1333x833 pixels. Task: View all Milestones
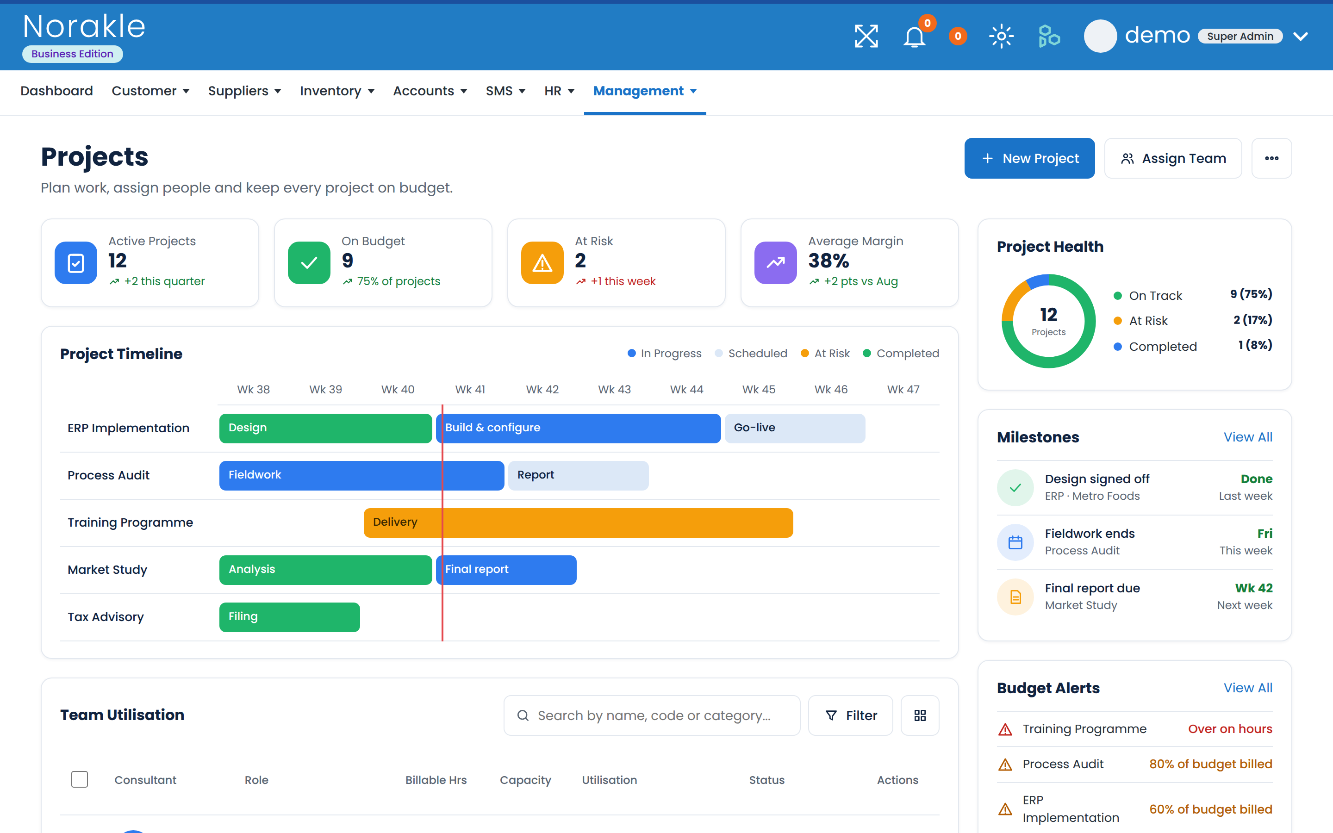1248,437
